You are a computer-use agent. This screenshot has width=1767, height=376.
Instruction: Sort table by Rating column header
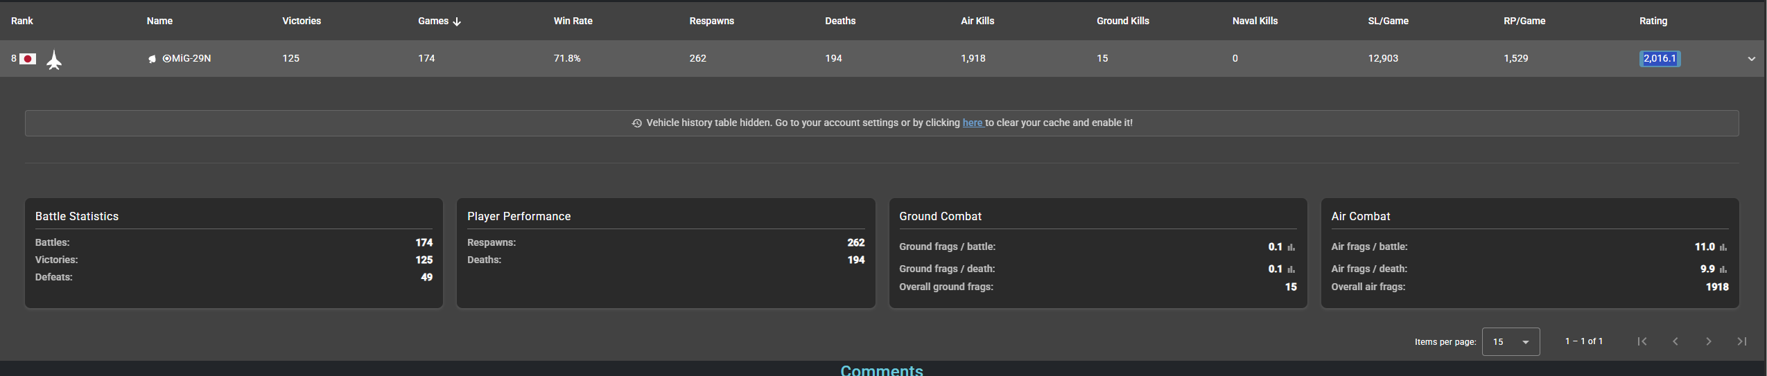tap(1653, 21)
